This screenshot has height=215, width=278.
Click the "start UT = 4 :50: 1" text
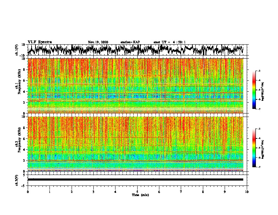tap(170, 42)
